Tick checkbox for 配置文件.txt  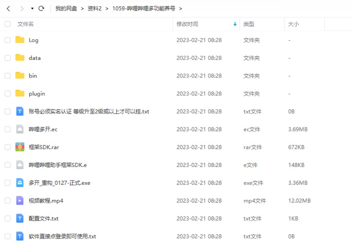7,218
